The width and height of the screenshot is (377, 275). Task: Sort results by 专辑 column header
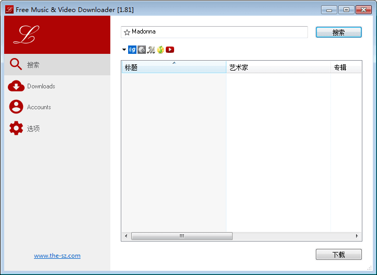(346, 67)
